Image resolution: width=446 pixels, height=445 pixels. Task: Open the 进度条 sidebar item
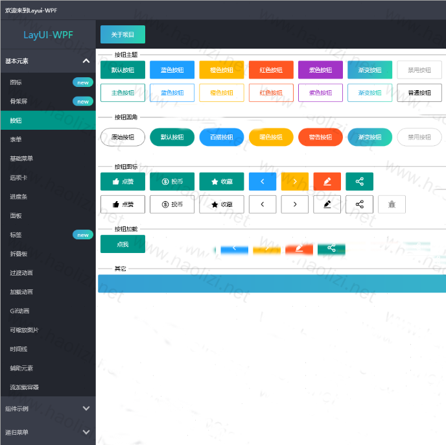tap(48, 197)
